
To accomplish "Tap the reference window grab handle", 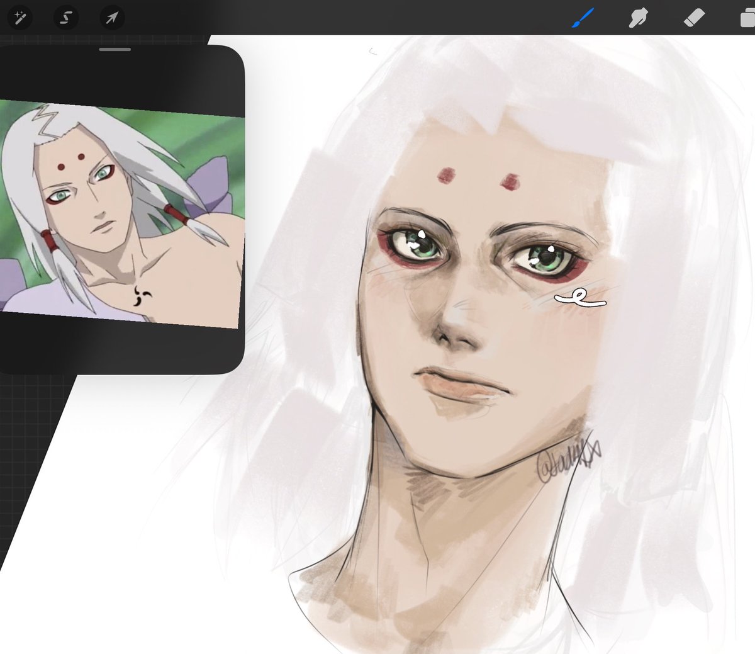I will tap(115, 49).
